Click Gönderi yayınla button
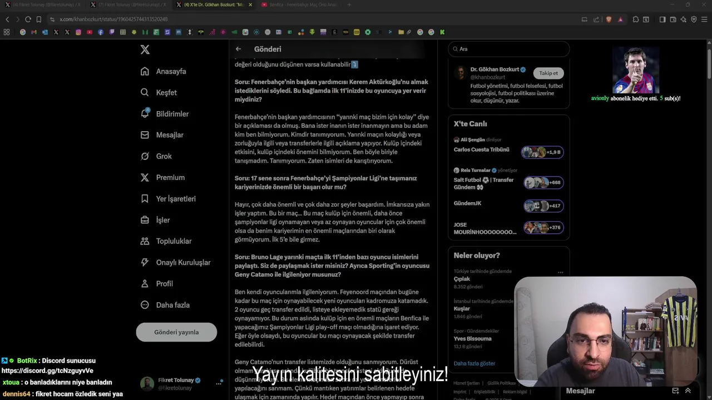Viewport: 712px width, 400px height. (x=176, y=332)
